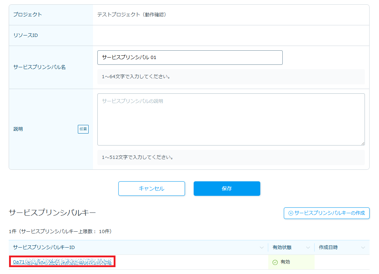Click the サービスプリンシパルキーID column header
Image resolution: width=379 pixels, height=274 pixels.
coord(44,247)
